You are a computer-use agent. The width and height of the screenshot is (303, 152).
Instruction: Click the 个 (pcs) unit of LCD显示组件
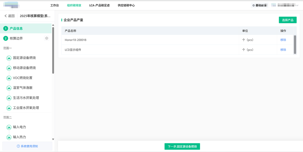click(248, 50)
